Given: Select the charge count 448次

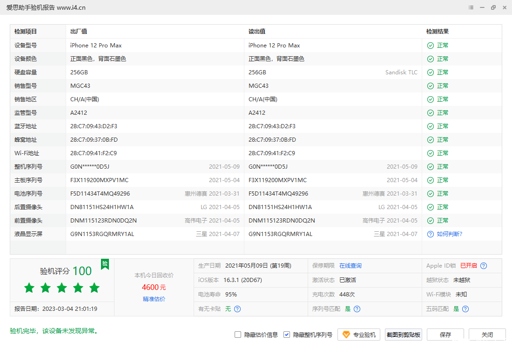Looking at the screenshot, I should pyautogui.click(x=347, y=295).
